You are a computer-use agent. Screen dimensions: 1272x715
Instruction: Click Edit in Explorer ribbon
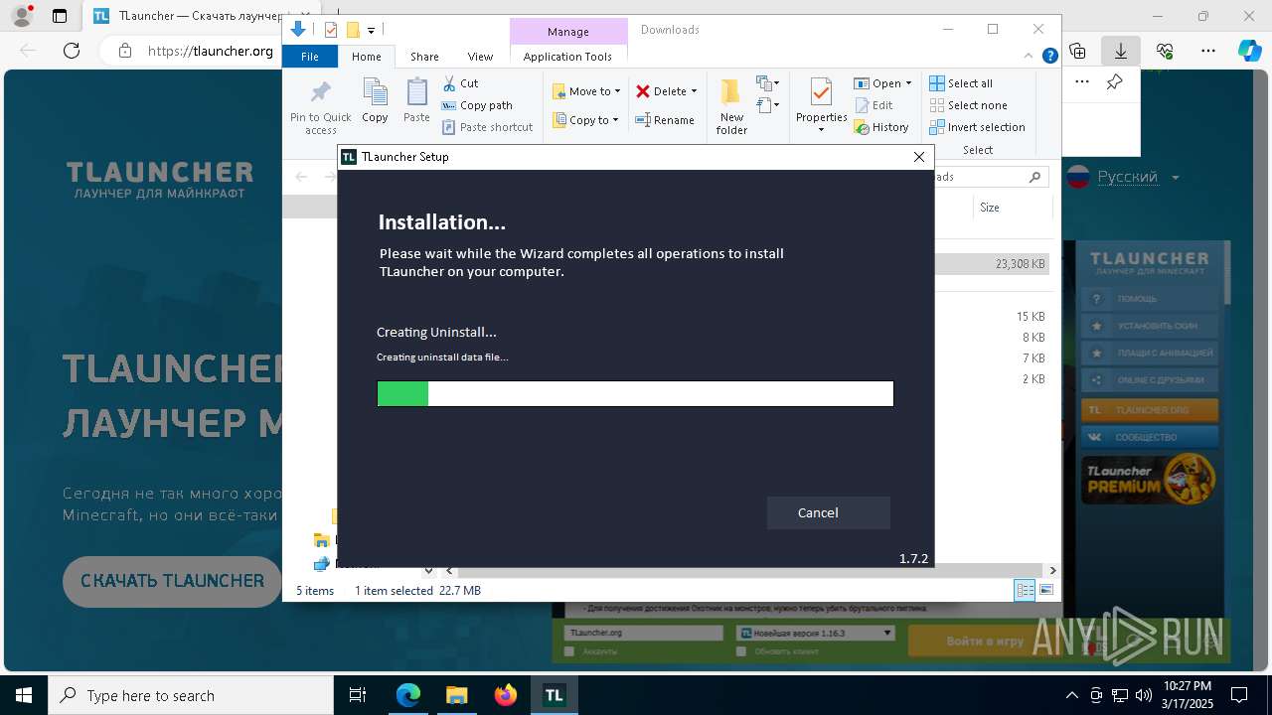coord(874,105)
